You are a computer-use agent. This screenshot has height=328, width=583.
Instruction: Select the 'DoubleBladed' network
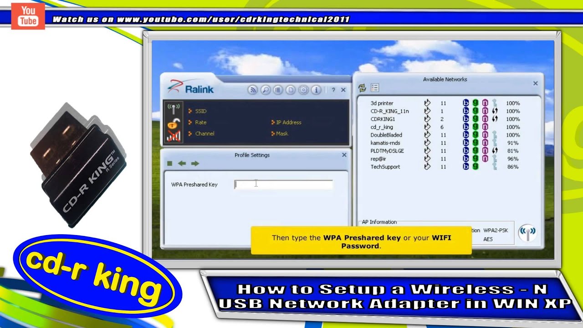click(386, 135)
